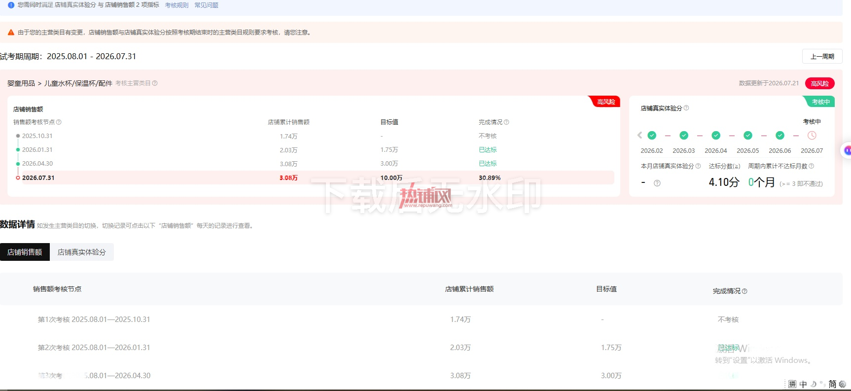Image resolution: width=851 pixels, height=391 pixels.
Task: Click the clock icon for month 2026.07
Action: coord(812,135)
